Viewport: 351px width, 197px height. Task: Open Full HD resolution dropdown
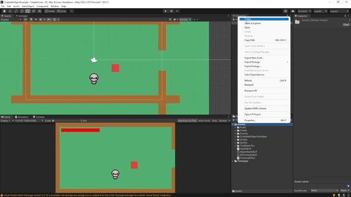(x=29, y=120)
